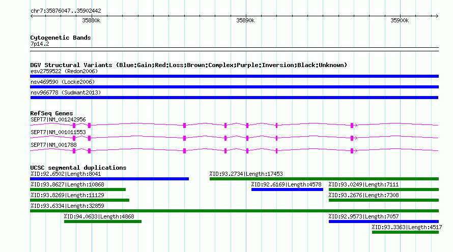Click the 35880k ruler tick label
453x252 pixels.
[x=91, y=20]
